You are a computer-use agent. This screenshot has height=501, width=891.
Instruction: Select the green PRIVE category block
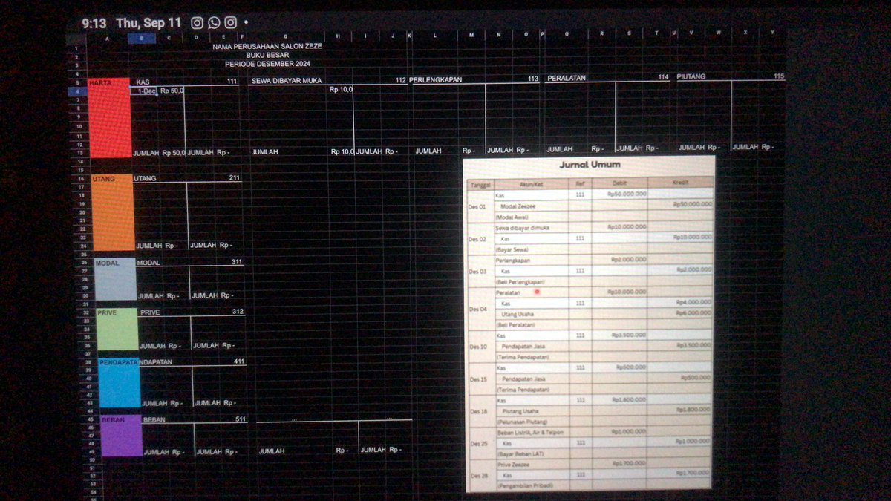(x=117, y=330)
